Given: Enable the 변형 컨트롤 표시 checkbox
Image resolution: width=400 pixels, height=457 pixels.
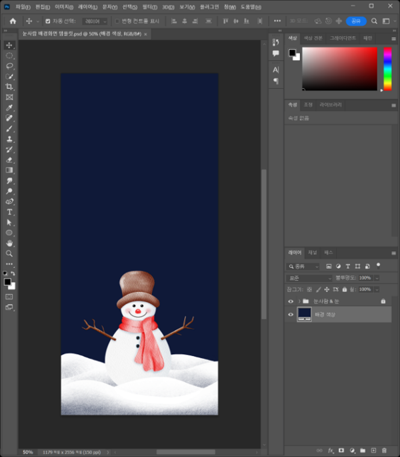Looking at the screenshot, I should click(117, 21).
